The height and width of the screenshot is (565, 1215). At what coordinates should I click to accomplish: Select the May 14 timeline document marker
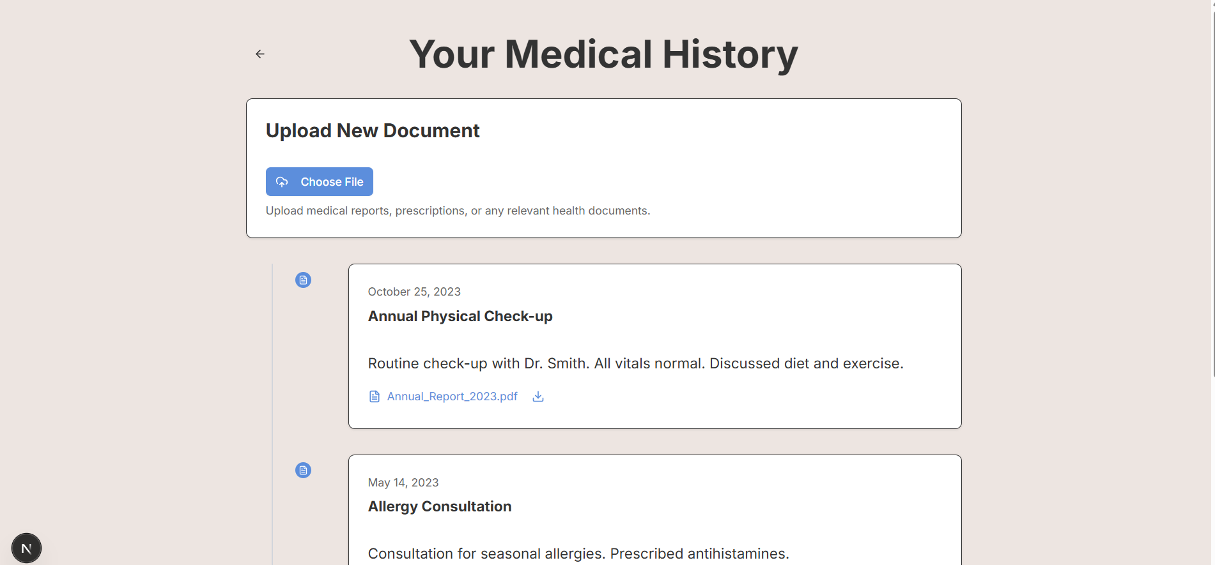coord(303,471)
